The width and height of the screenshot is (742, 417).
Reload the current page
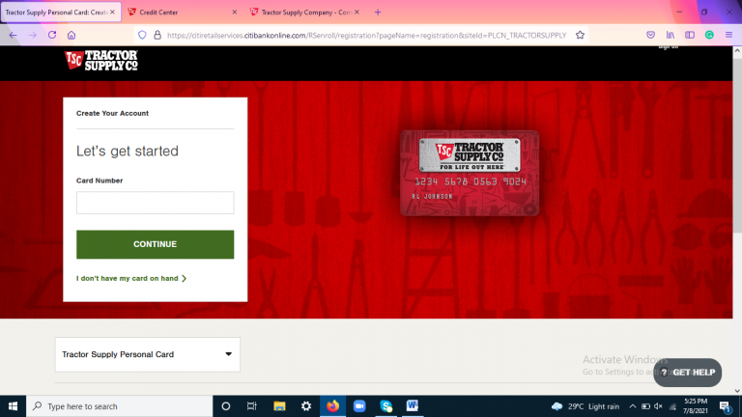pos(52,35)
